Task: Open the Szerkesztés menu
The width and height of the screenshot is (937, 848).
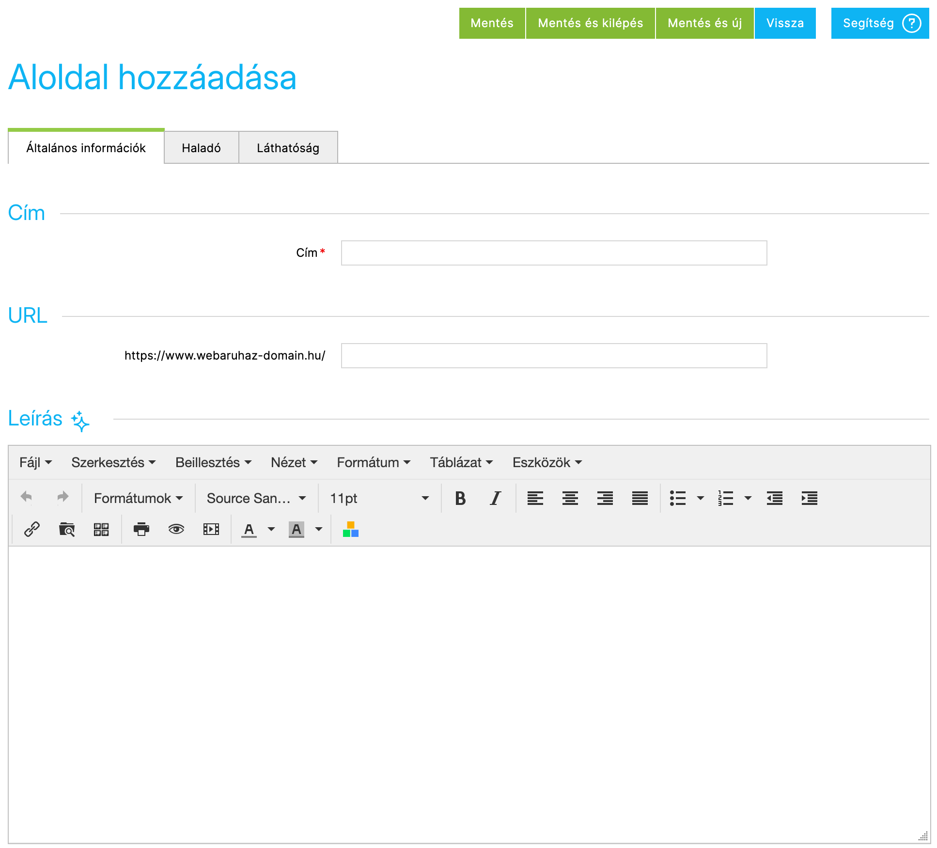Action: pyautogui.click(x=113, y=462)
